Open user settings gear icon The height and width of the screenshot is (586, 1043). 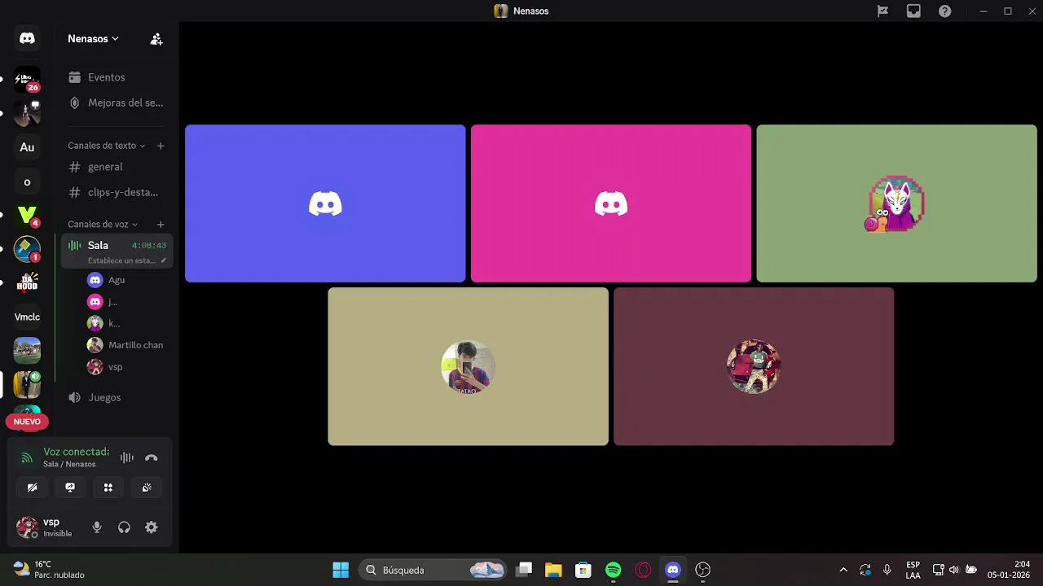[152, 527]
